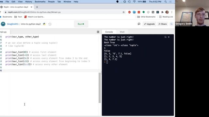Open the Edit menu

point(13,2)
